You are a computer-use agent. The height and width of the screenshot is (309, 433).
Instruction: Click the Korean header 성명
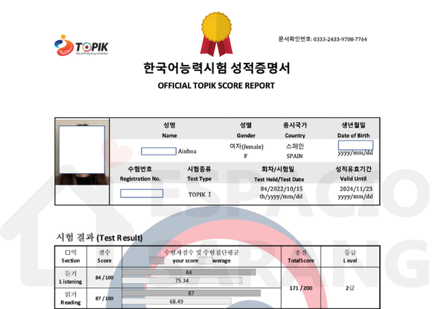tap(169, 125)
